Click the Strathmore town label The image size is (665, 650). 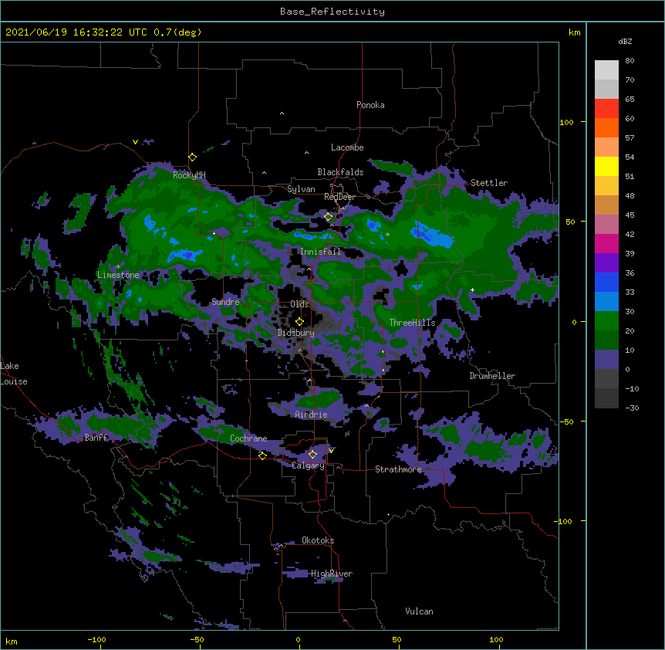[398, 469]
